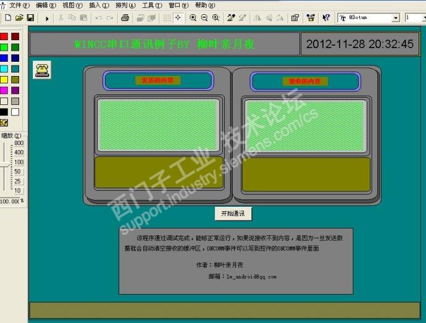
Task: Select the right green receive text area
Action: point(306,127)
